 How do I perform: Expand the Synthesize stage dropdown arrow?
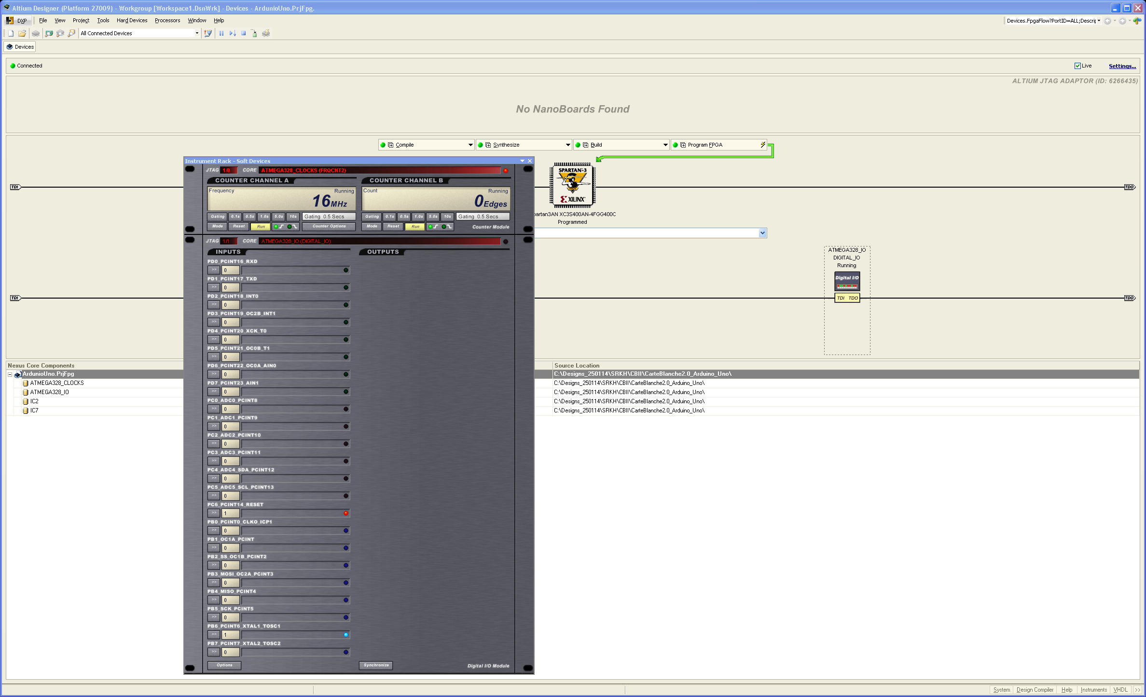pos(568,145)
